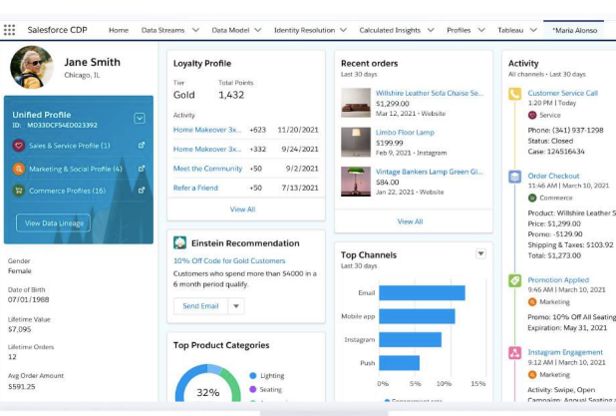
Task: Expand the Tableau menu chevron
Action: (533, 30)
